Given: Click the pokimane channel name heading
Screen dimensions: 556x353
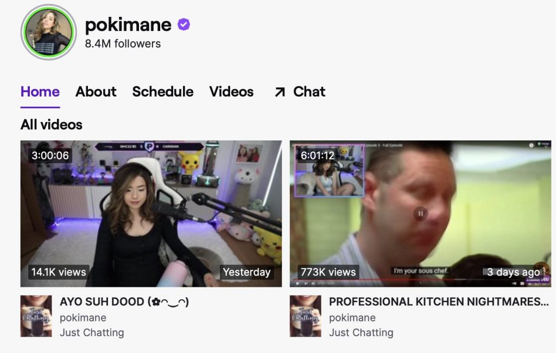Looking at the screenshot, I should pos(128,24).
